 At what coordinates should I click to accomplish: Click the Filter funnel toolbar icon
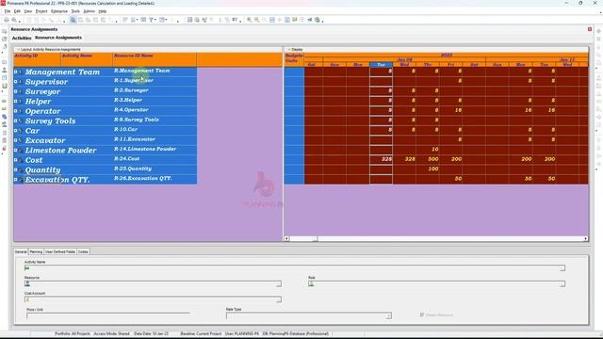pos(152,20)
